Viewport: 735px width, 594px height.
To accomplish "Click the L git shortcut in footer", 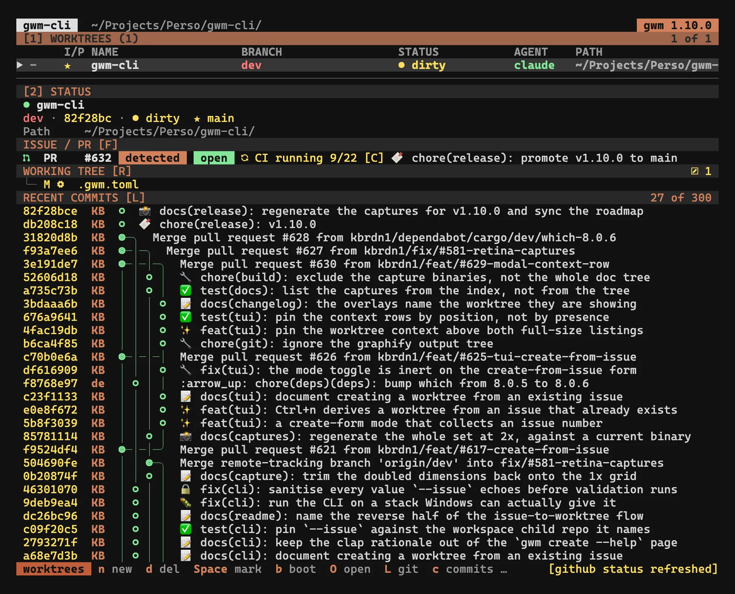I will point(401,569).
